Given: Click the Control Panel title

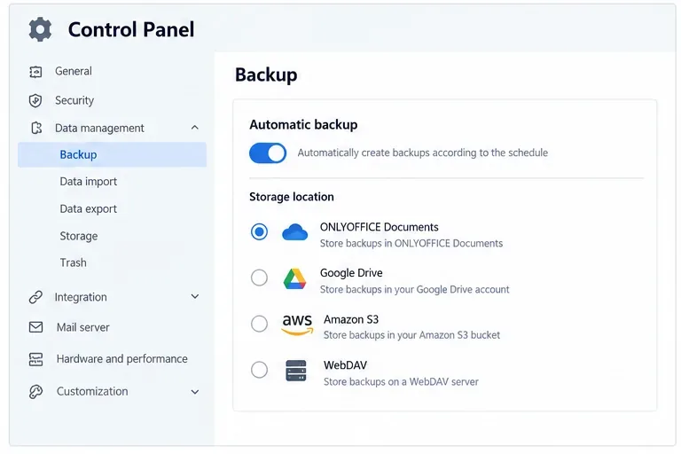Looking at the screenshot, I should 131,29.
